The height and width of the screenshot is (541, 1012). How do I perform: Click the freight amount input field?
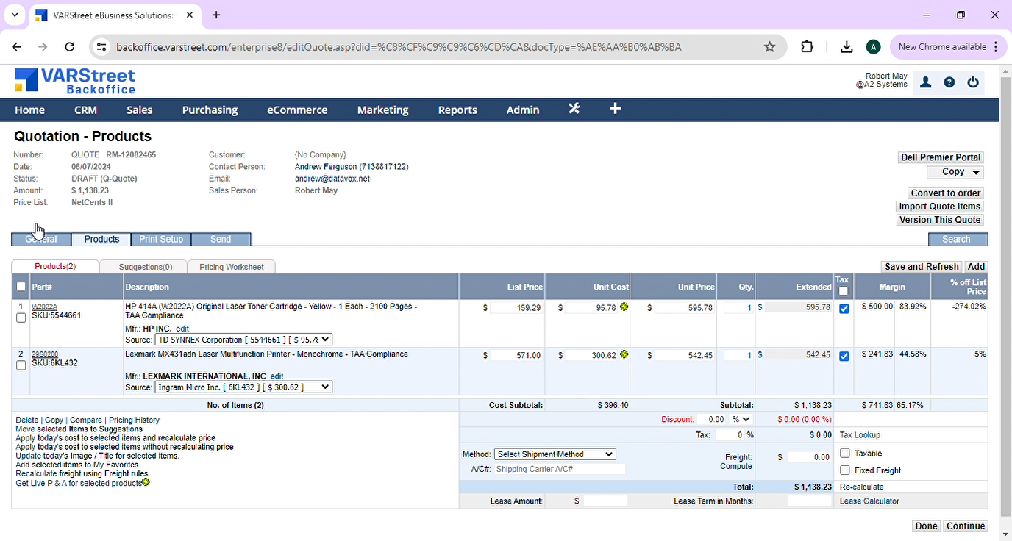(x=809, y=457)
